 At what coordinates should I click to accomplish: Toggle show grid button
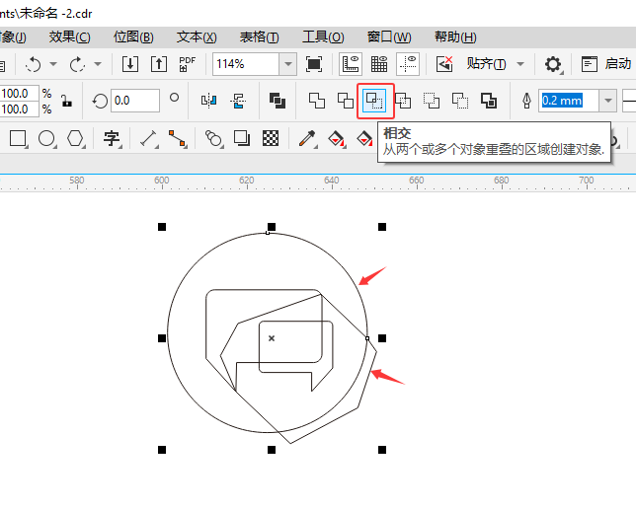pos(379,64)
